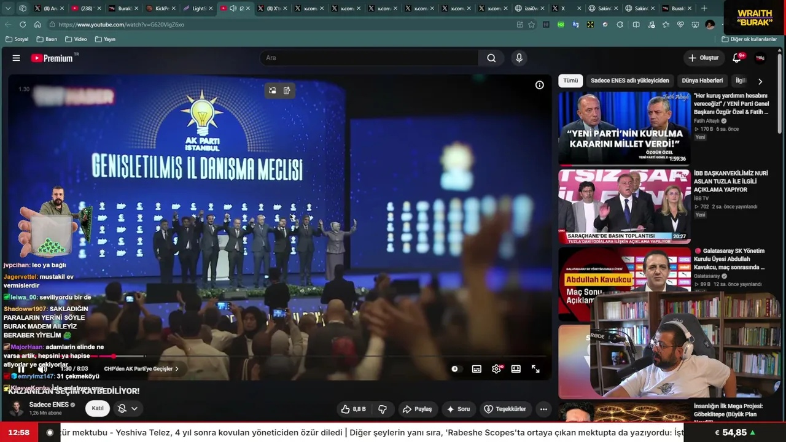This screenshot has width=786, height=442.
Task: Expand chapter 'CHP'den AK Parti'ye Geçişler'
Action: tap(141, 369)
